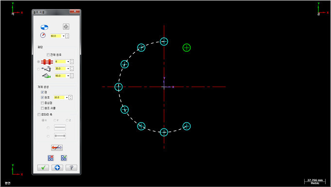This screenshot has height=187, width=331.
Task: Enable the 중심점 checkbox
Action: tap(42, 103)
